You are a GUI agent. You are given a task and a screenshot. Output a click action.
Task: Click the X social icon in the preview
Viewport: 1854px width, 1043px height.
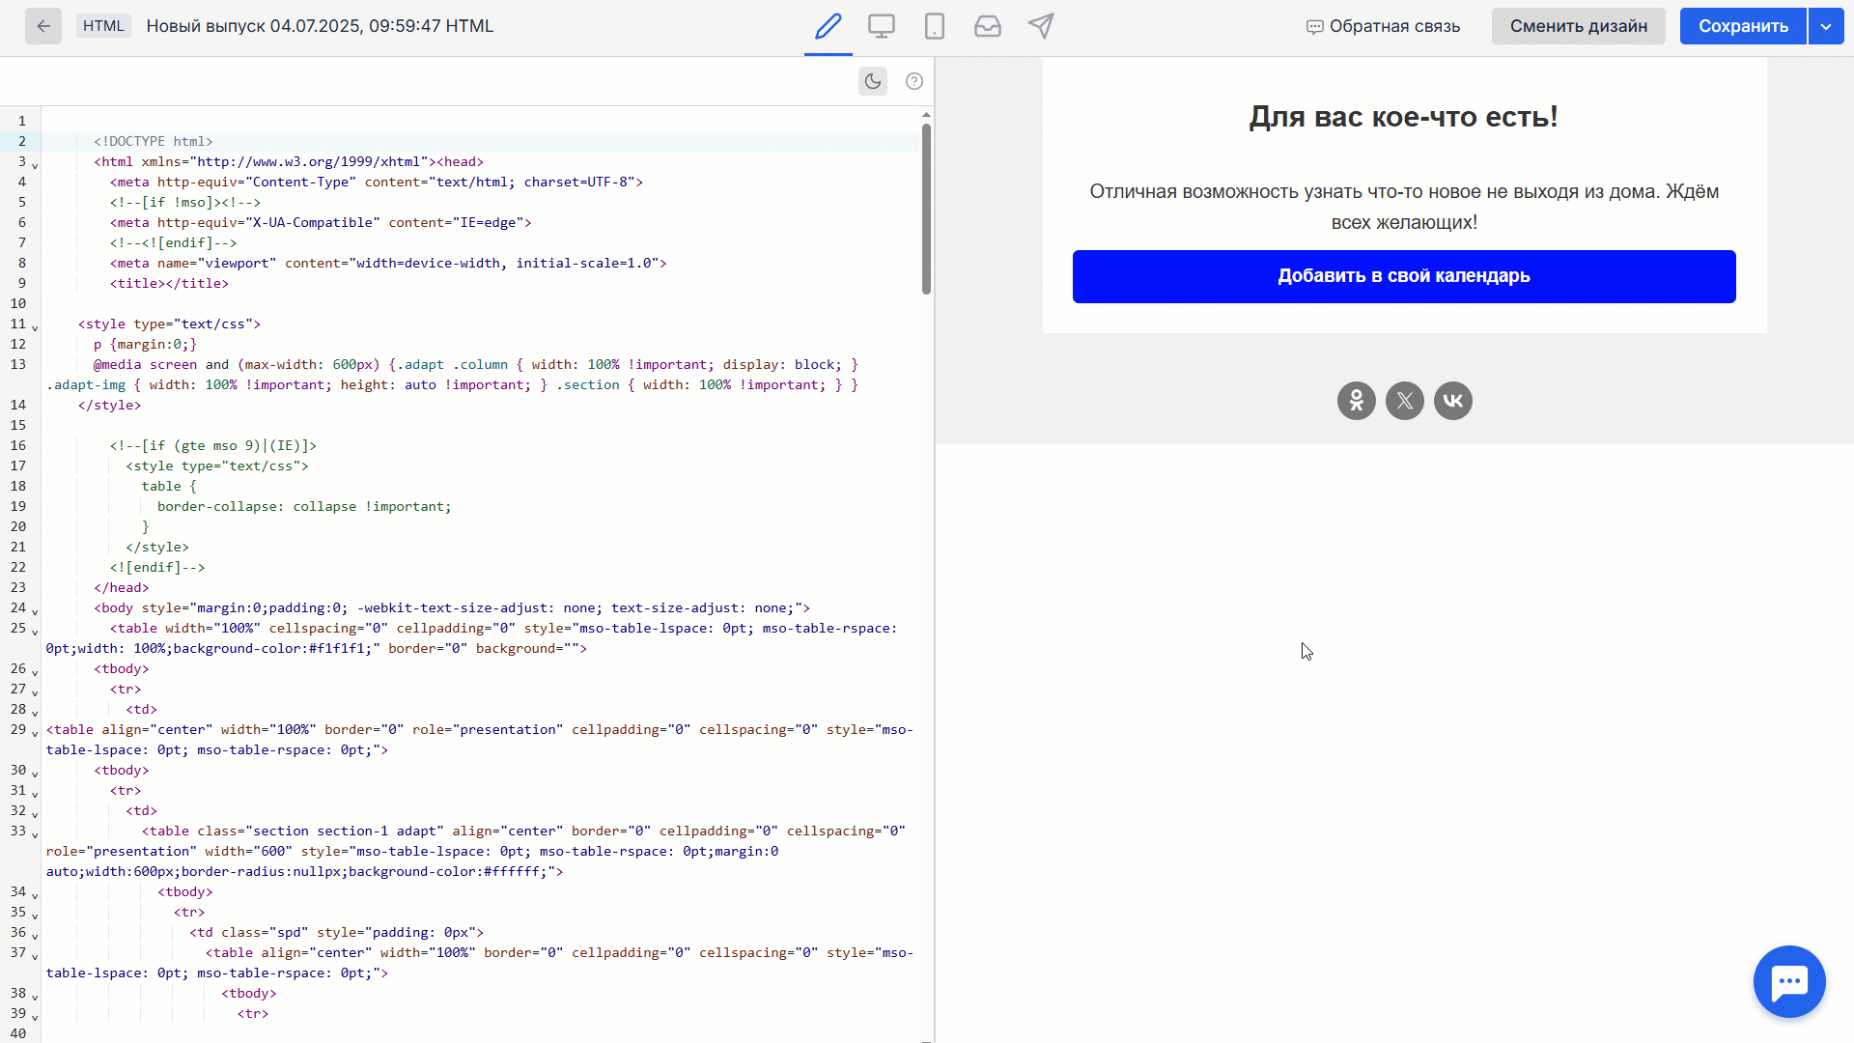click(x=1405, y=400)
